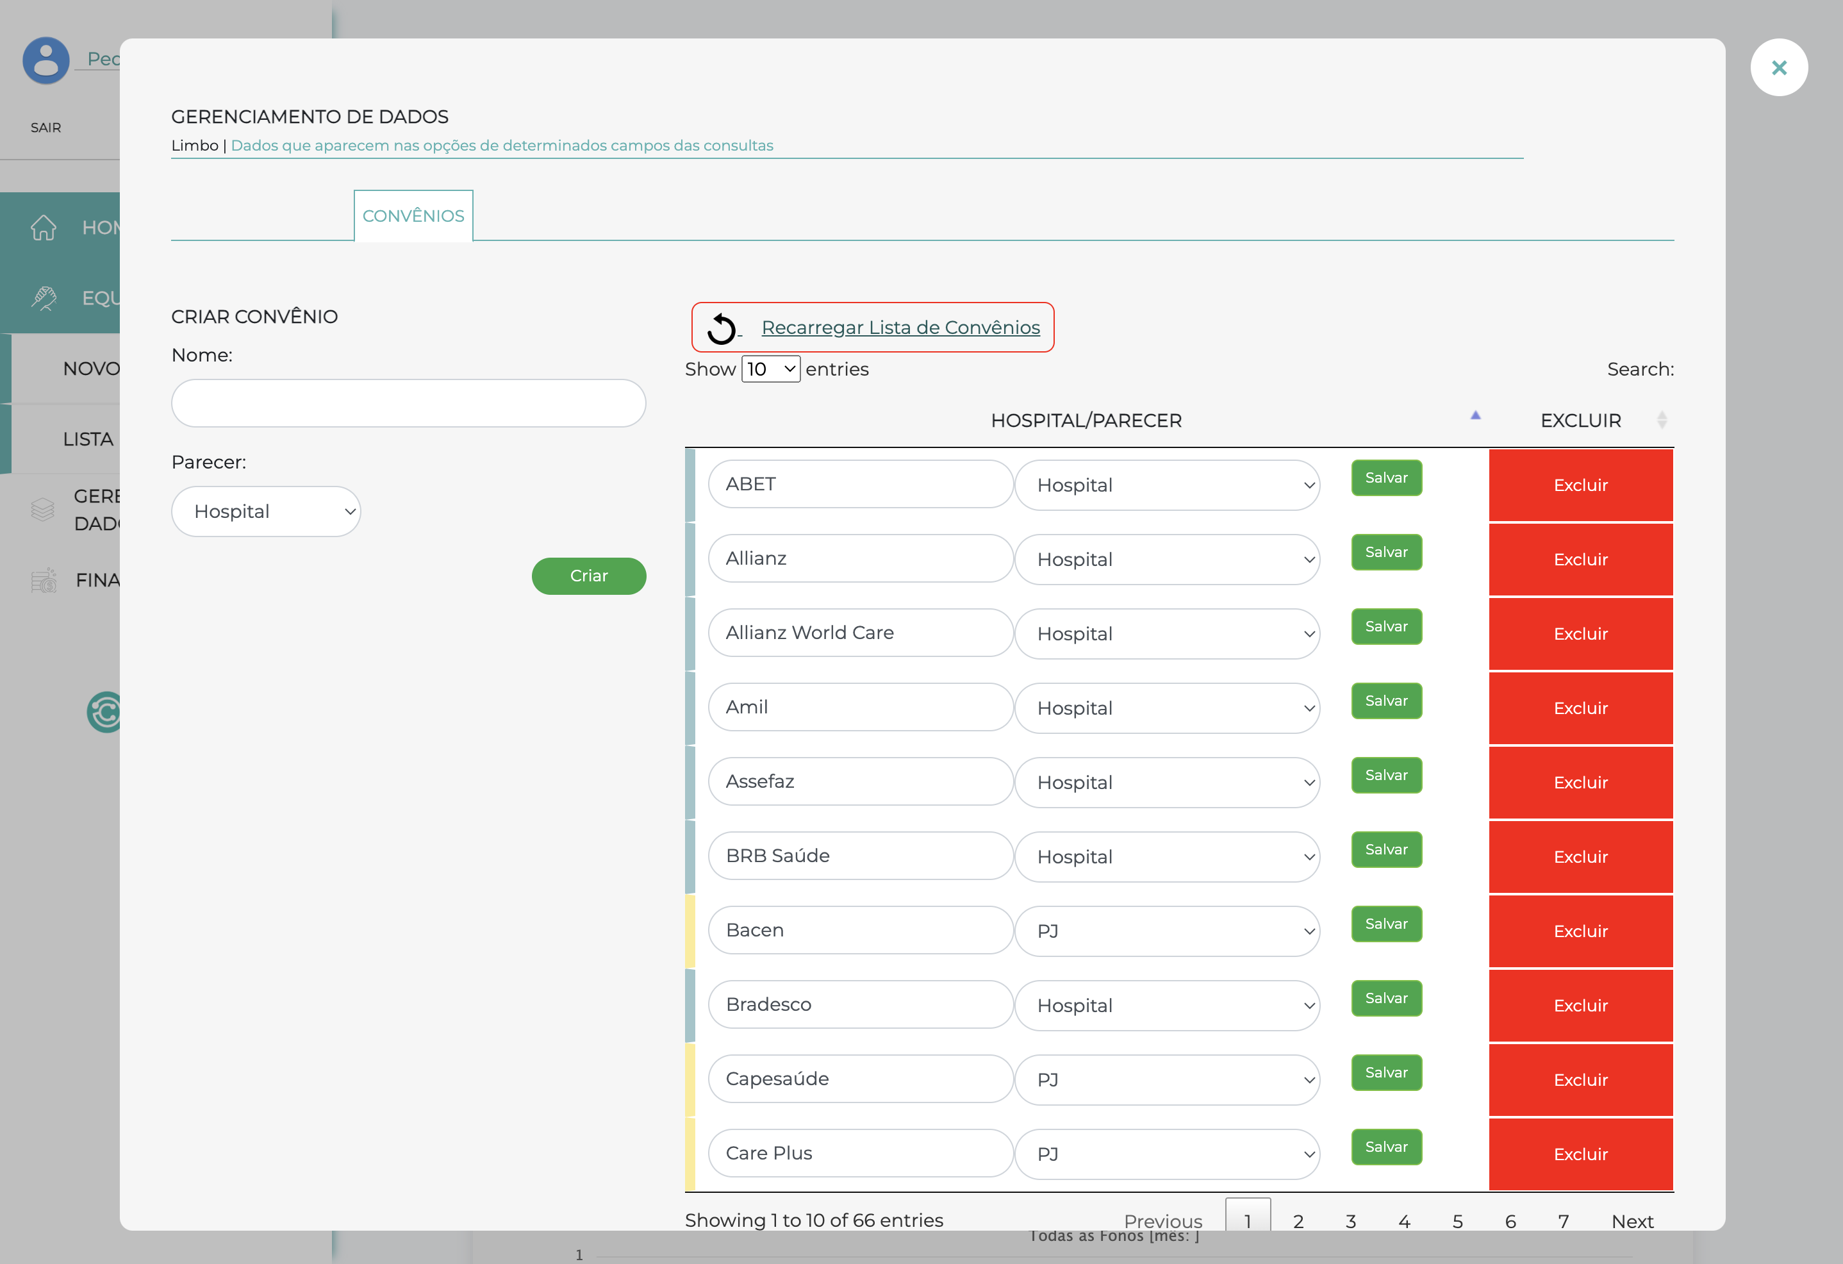Open the Show entries dropdown

pos(770,369)
